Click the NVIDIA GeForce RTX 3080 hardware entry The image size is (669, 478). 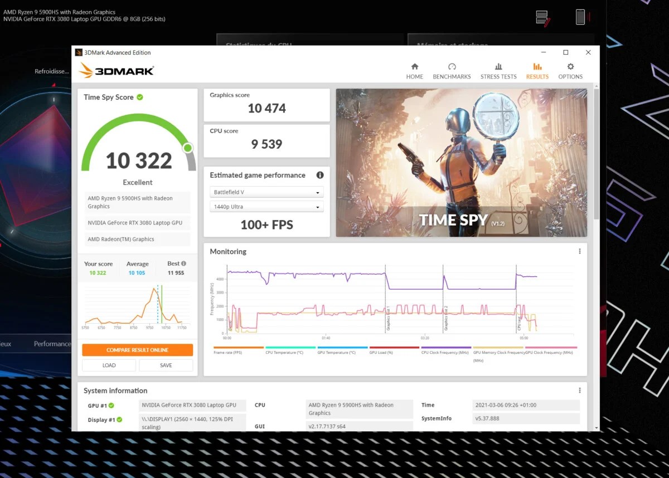point(138,223)
